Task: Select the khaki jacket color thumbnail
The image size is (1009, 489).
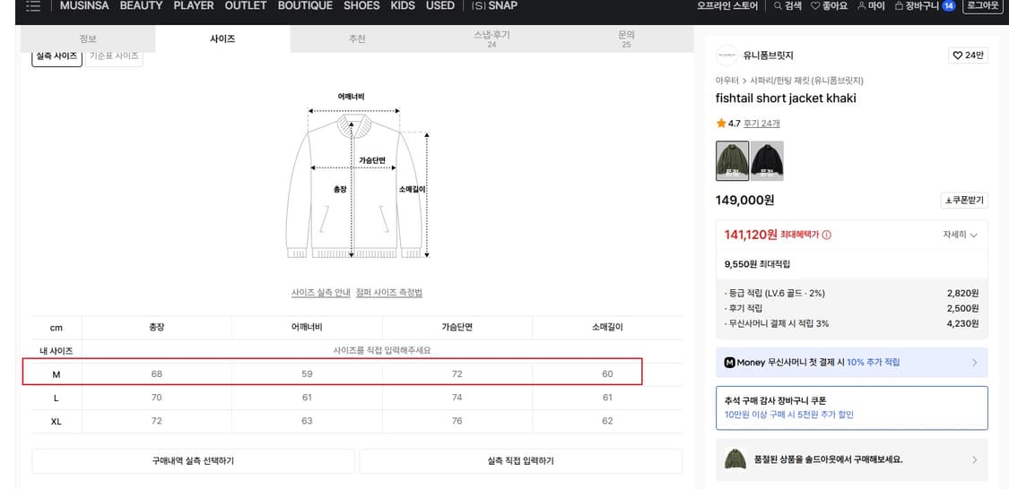Action: click(732, 160)
